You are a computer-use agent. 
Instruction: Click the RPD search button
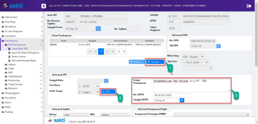108,92
